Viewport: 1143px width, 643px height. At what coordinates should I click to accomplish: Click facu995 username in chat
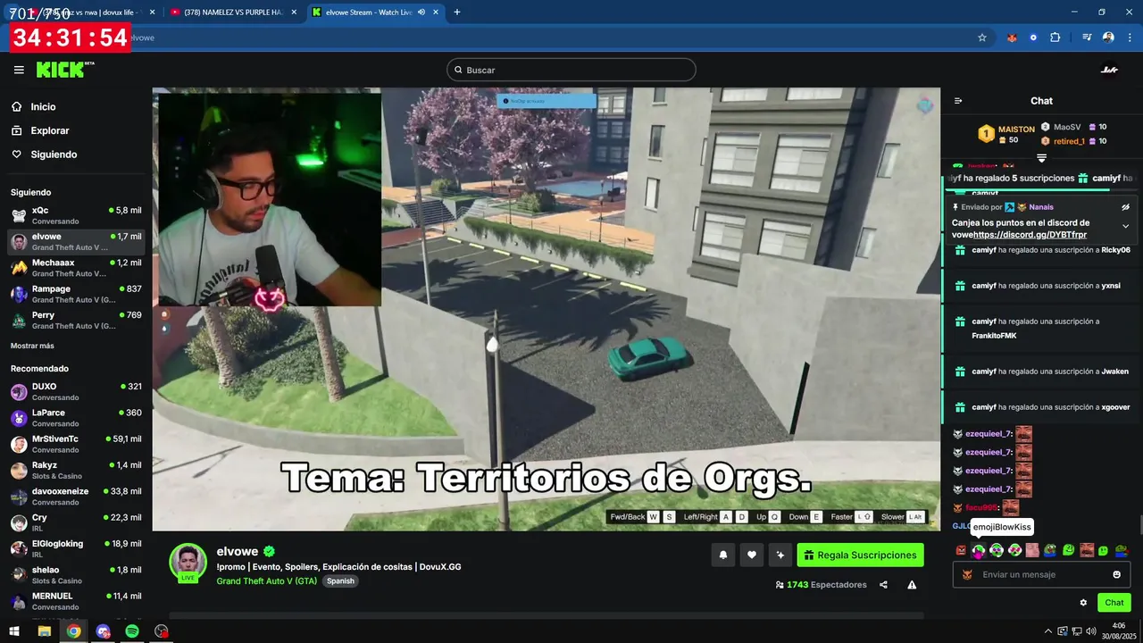pyautogui.click(x=980, y=507)
